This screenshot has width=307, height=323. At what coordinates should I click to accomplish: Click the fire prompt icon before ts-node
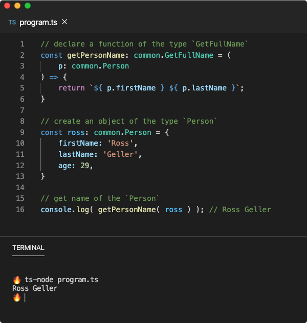click(x=17, y=280)
